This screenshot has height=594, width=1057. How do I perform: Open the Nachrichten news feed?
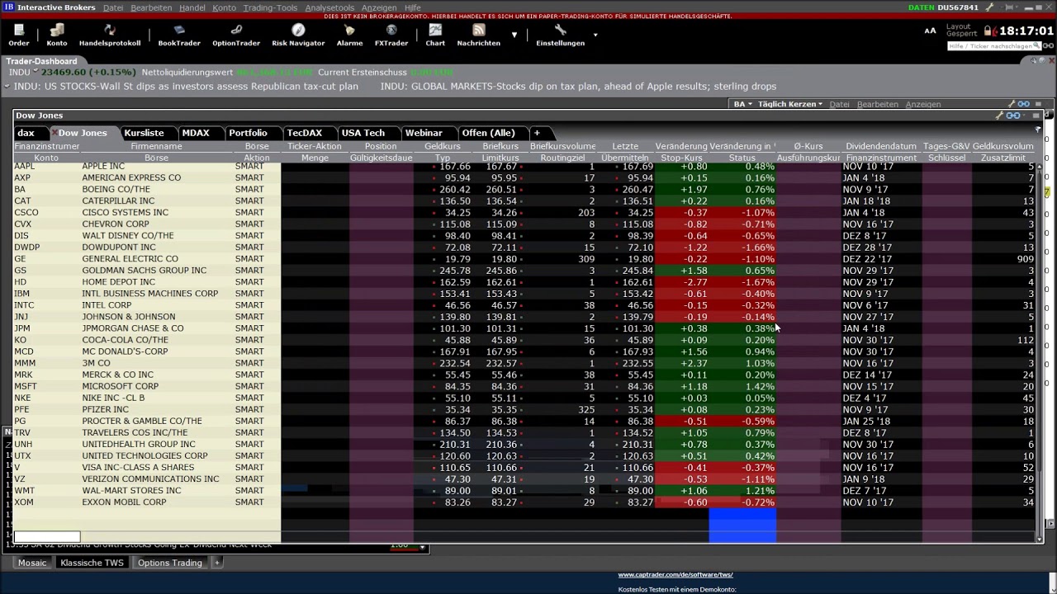coord(479,35)
